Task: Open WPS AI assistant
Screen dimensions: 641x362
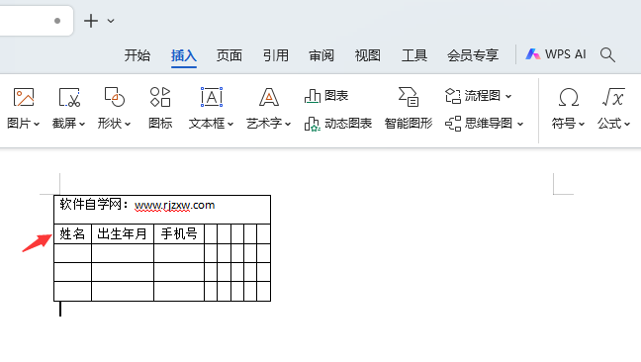Action: pos(556,54)
